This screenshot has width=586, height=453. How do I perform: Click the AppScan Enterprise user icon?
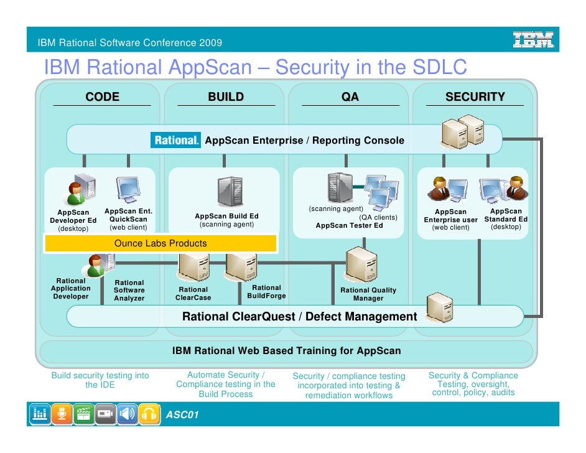448,189
